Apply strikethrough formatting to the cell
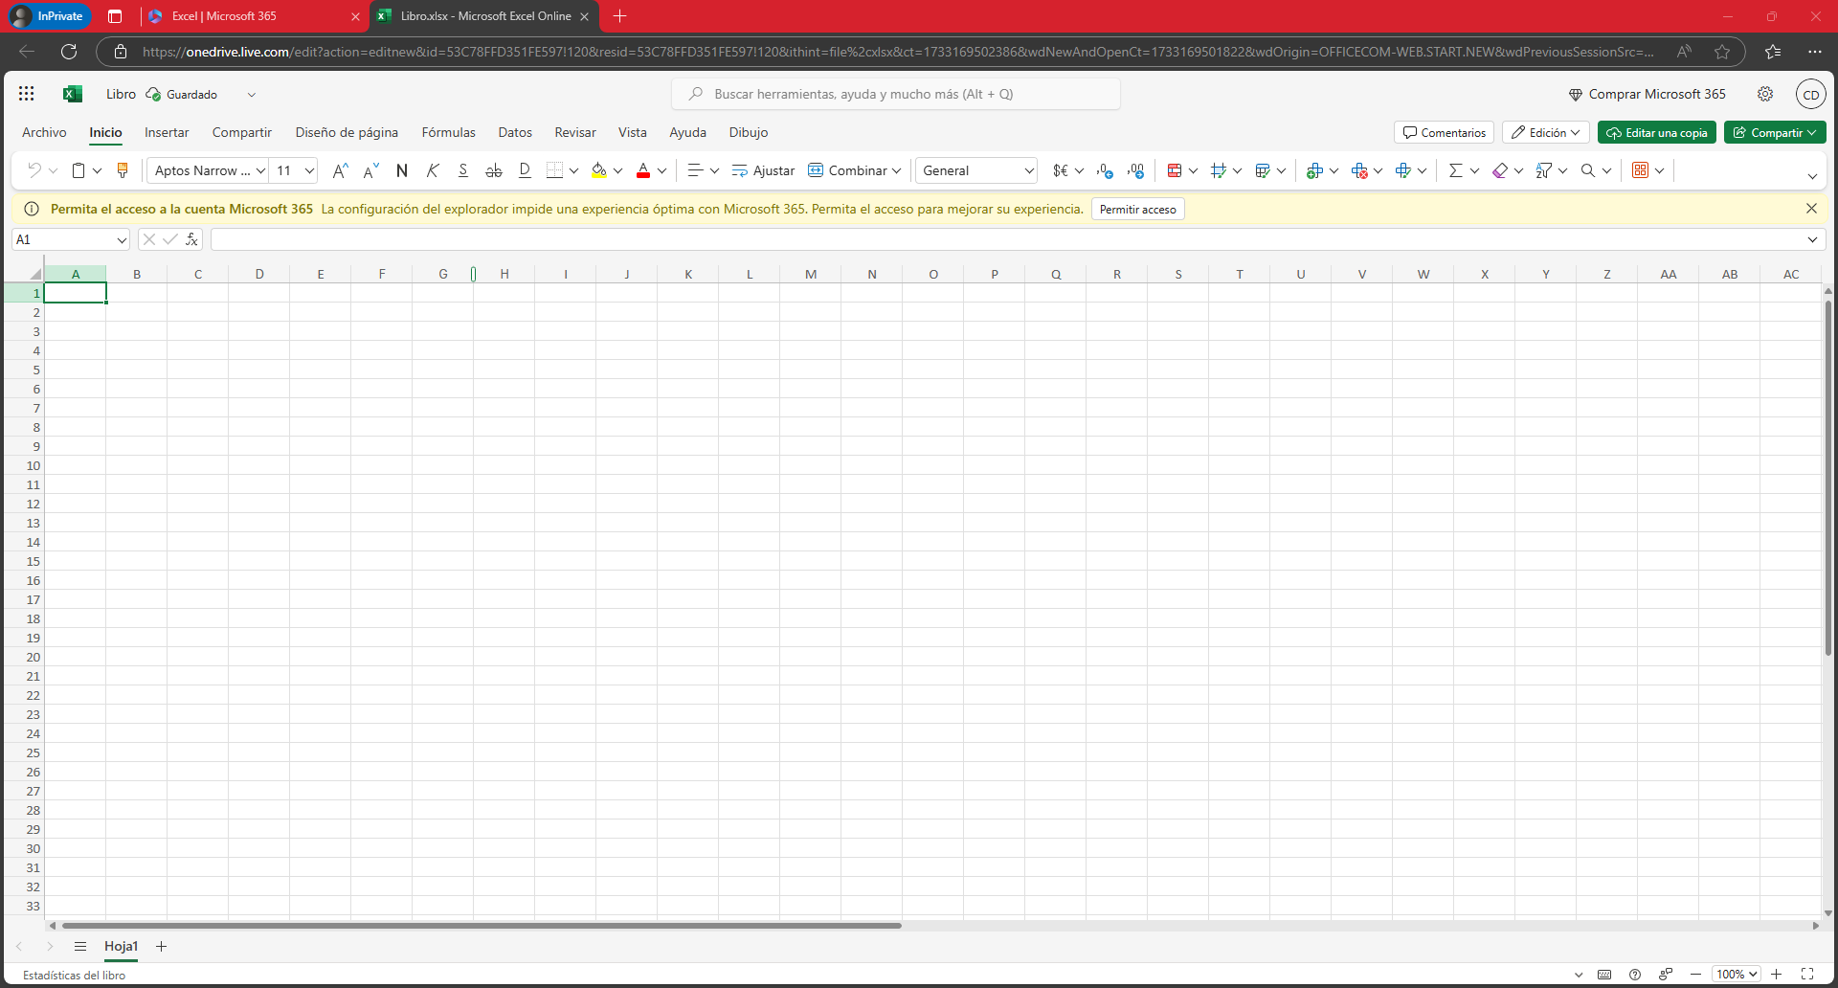This screenshot has width=1838, height=988. pyautogui.click(x=494, y=170)
